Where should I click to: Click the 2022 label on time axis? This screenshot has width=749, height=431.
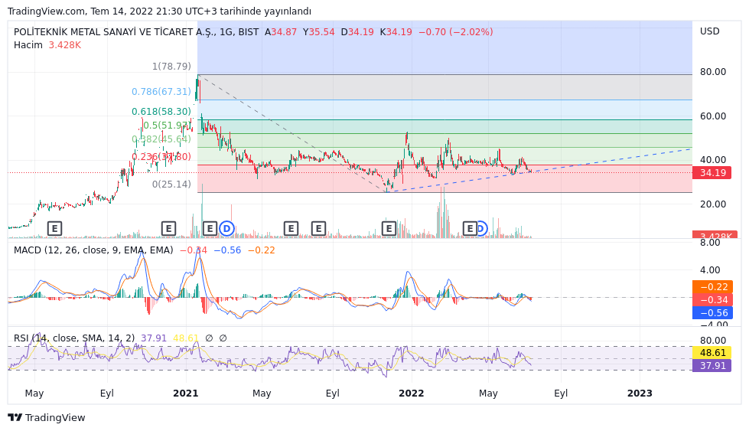point(412,393)
